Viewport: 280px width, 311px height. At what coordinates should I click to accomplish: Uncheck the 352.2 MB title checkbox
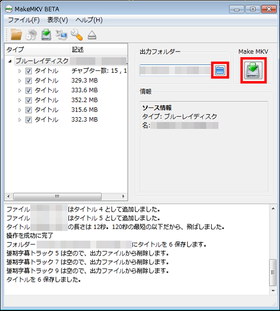pos(28,100)
